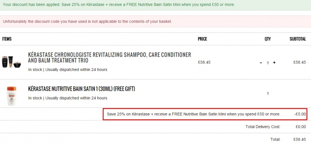Decrease quantity with the minus button

coord(261,63)
